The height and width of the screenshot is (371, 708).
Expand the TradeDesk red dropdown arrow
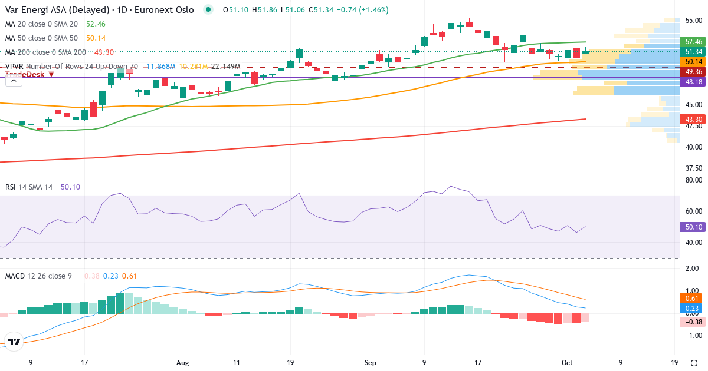point(51,74)
